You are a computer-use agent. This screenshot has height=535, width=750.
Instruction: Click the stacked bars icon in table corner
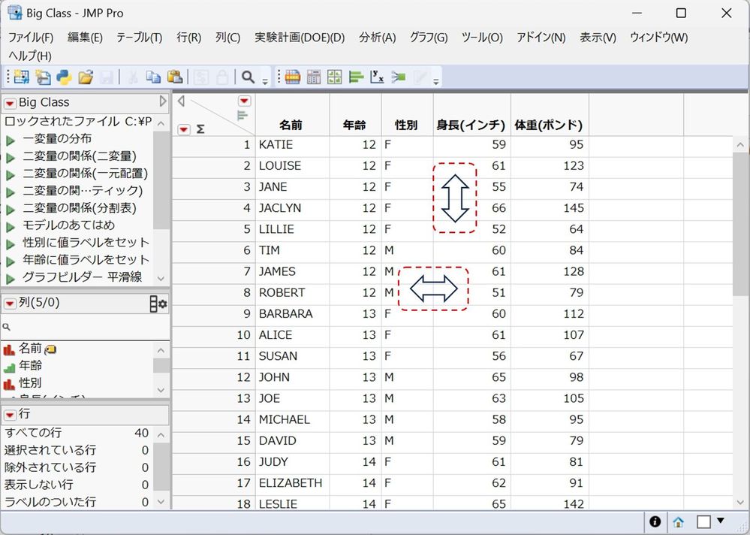242,115
